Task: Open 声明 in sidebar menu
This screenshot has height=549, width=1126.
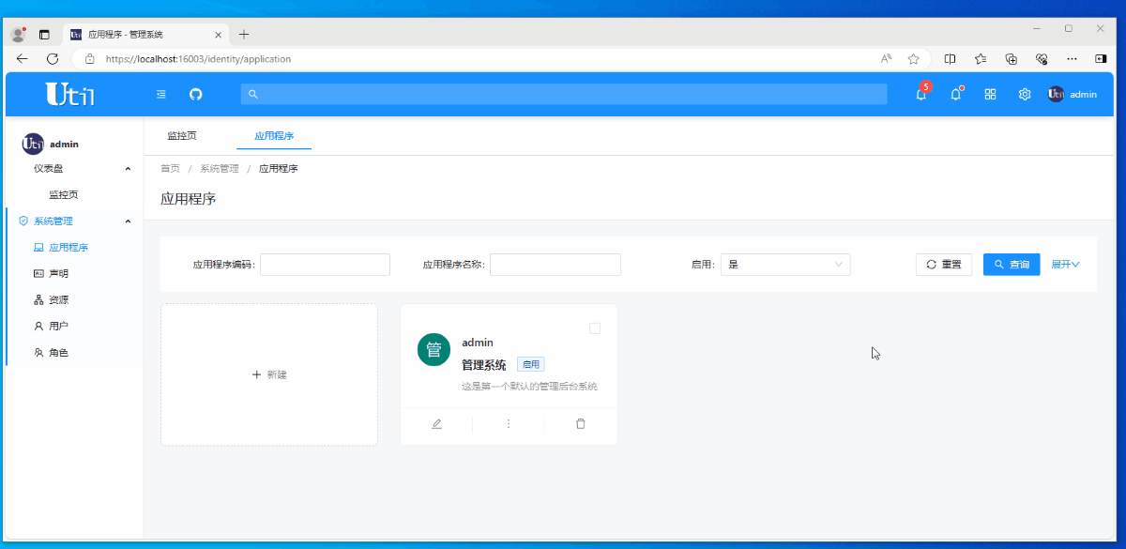Action: click(x=58, y=274)
